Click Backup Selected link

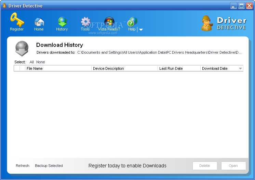point(49,166)
